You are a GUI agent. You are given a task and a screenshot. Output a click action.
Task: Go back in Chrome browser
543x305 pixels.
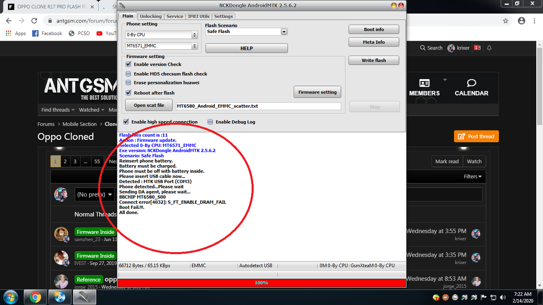pyautogui.click(x=9, y=21)
